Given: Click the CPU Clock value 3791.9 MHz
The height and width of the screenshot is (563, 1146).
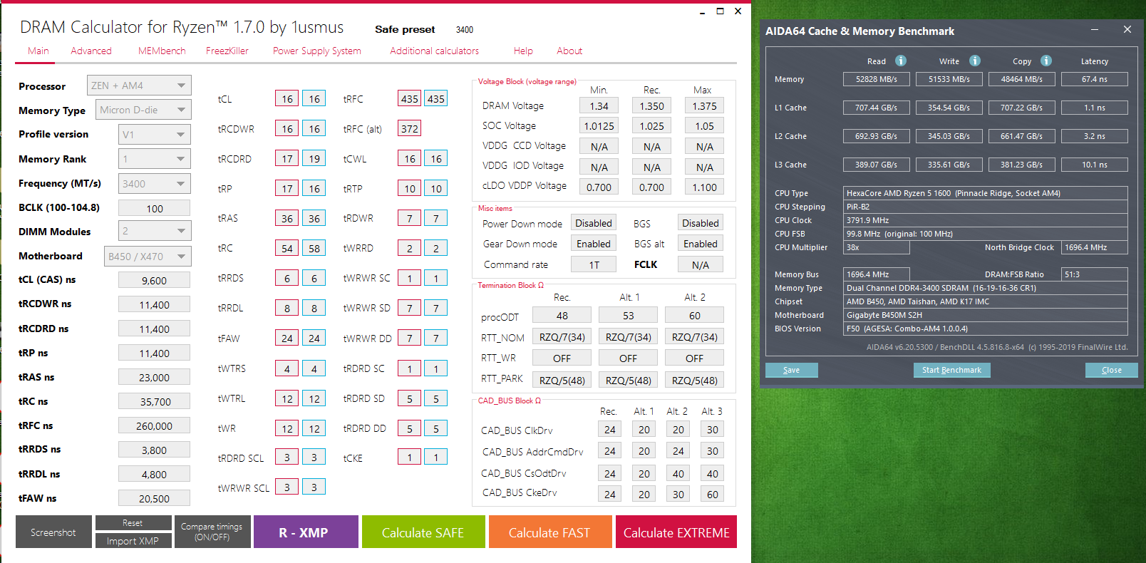Looking at the screenshot, I should coord(986,220).
